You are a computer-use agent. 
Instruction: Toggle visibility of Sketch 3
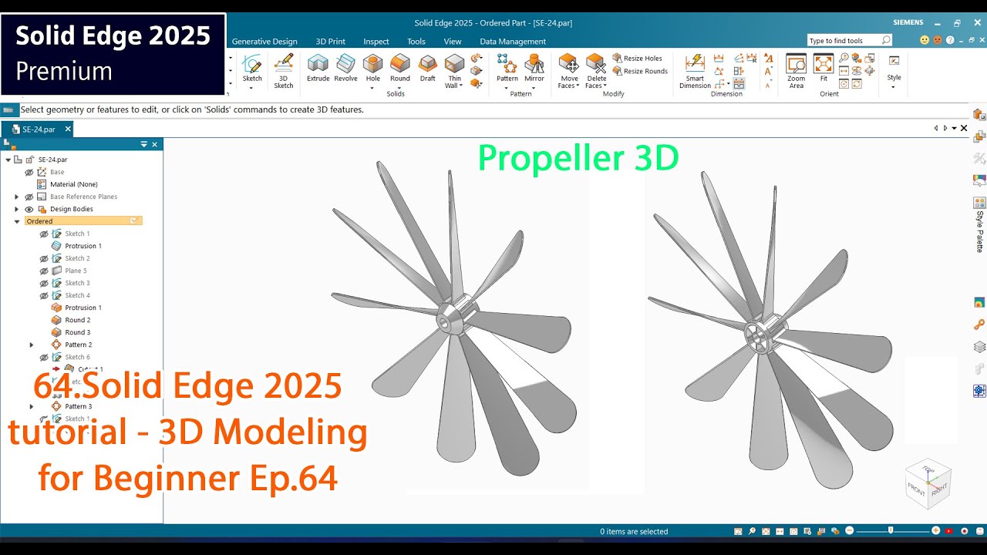(x=44, y=283)
